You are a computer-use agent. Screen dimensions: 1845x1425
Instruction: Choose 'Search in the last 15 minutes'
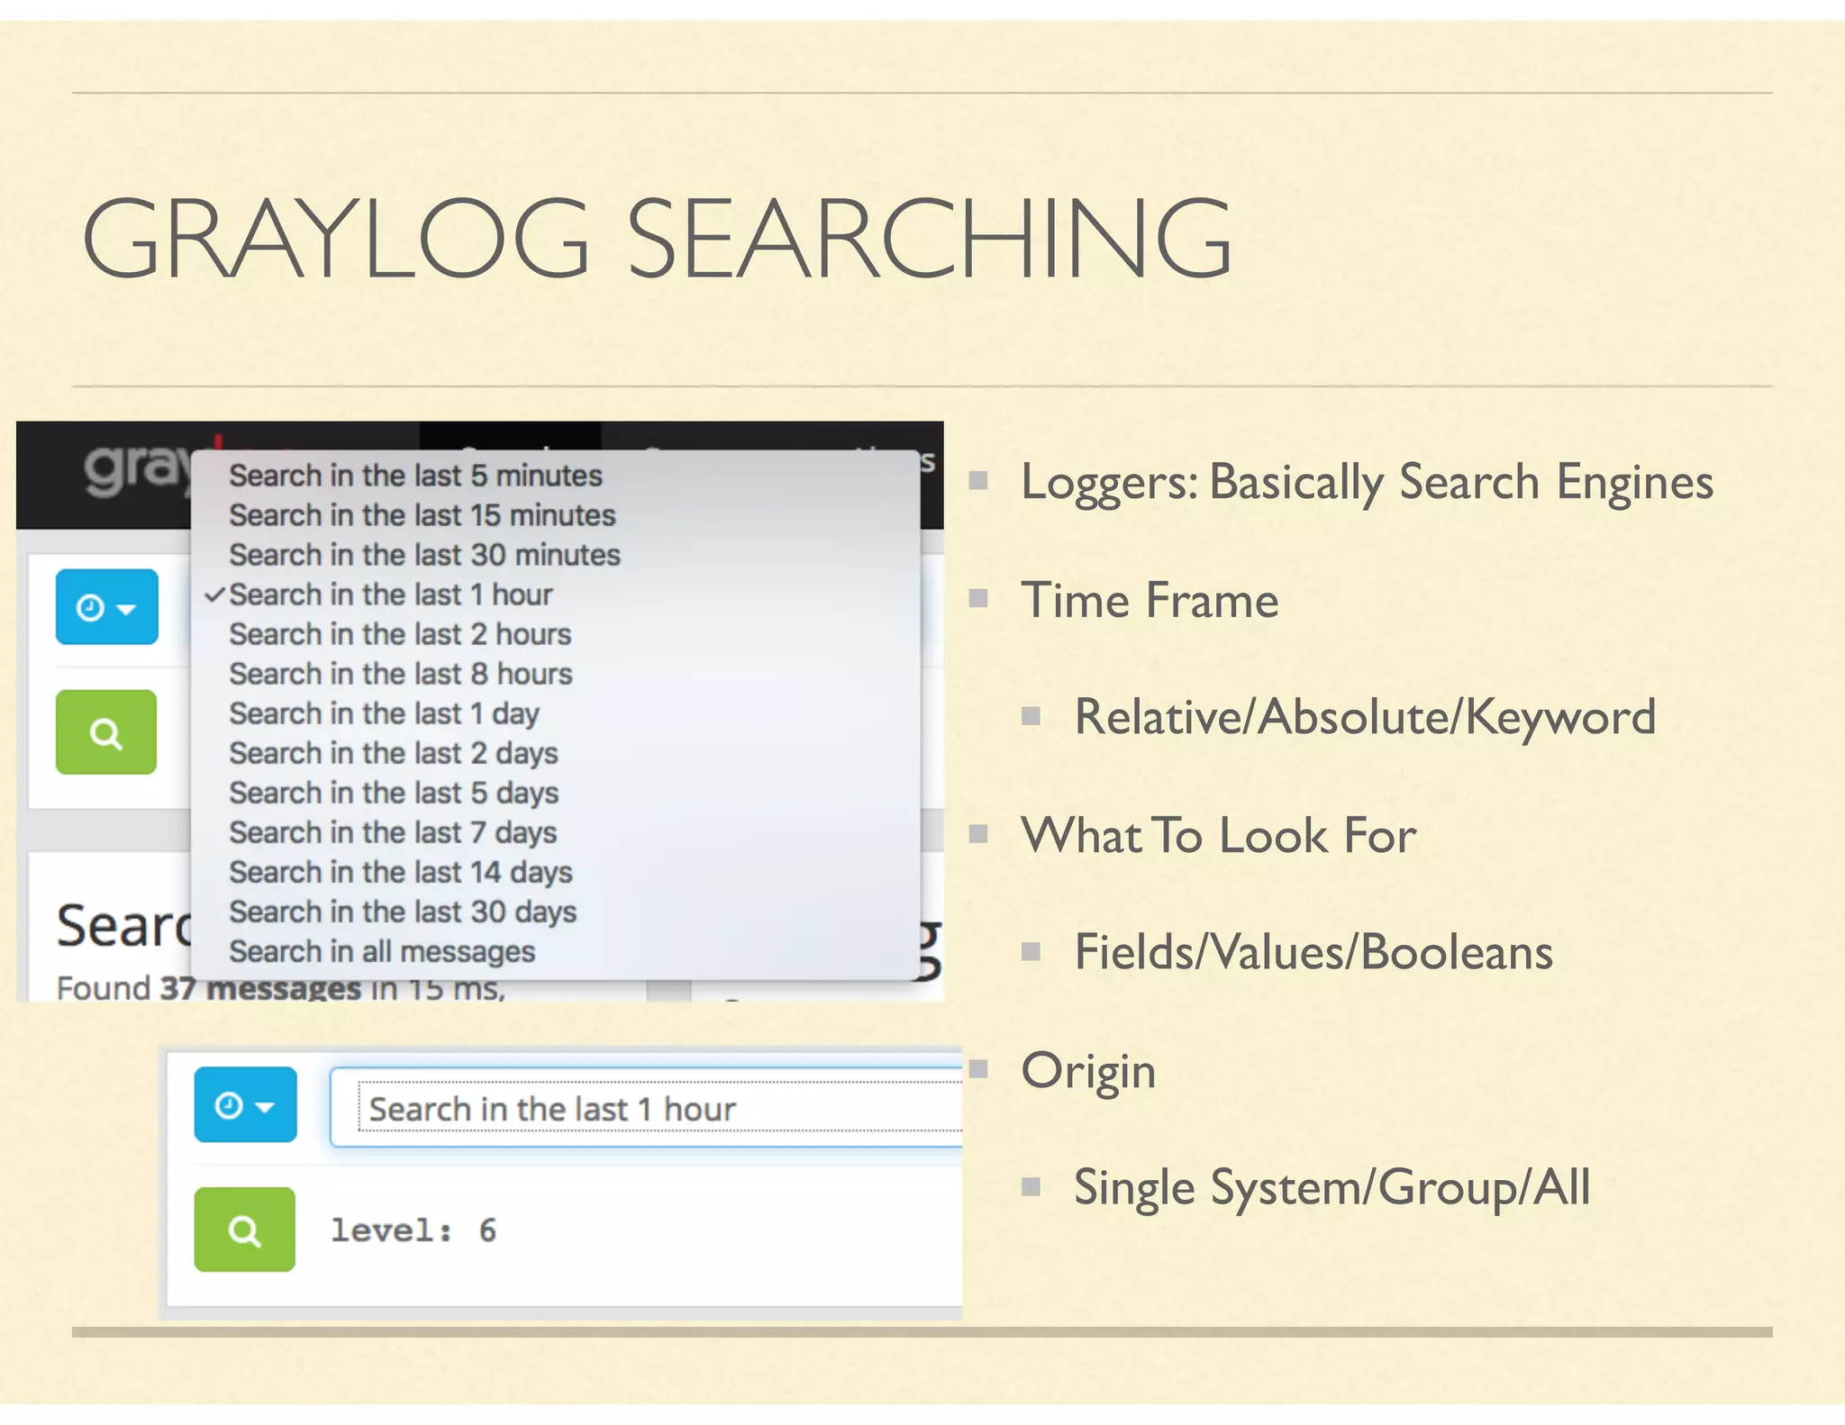pos(556,515)
